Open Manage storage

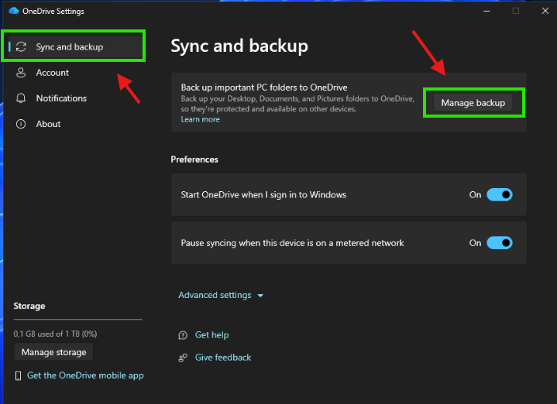tap(53, 352)
